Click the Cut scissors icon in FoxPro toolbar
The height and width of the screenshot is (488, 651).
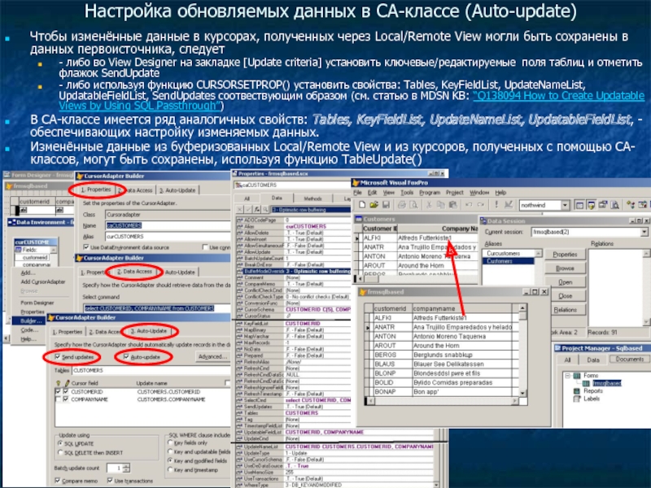(430, 205)
